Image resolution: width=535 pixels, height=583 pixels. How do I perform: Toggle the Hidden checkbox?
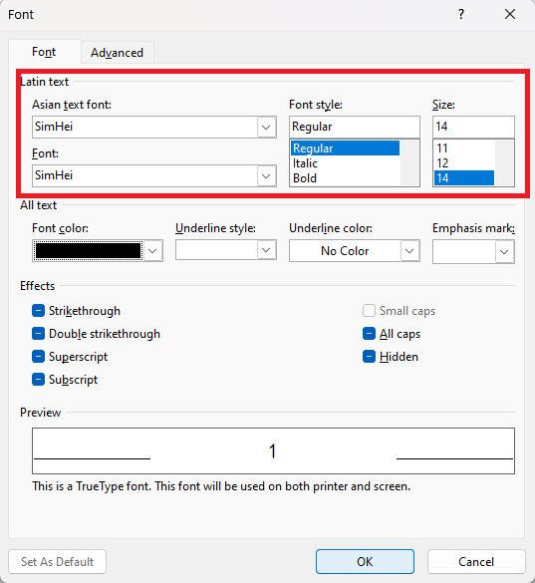point(369,357)
